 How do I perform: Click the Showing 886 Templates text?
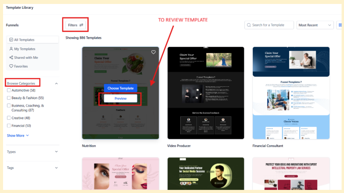pyautogui.click(x=83, y=38)
